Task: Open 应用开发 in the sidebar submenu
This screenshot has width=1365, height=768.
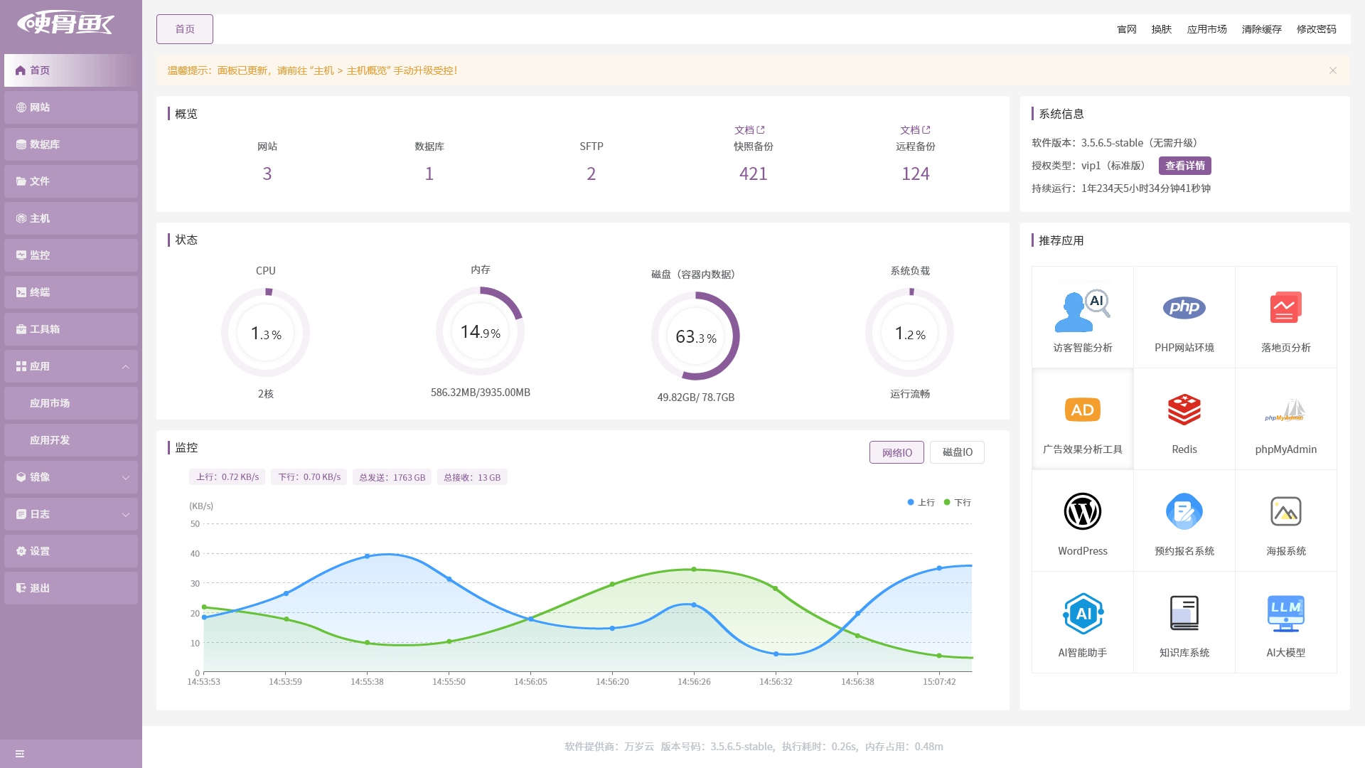Action: click(71, 440)
